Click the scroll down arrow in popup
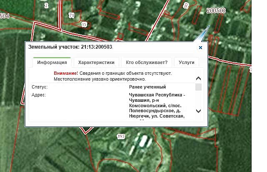 (x=198, y=111)
